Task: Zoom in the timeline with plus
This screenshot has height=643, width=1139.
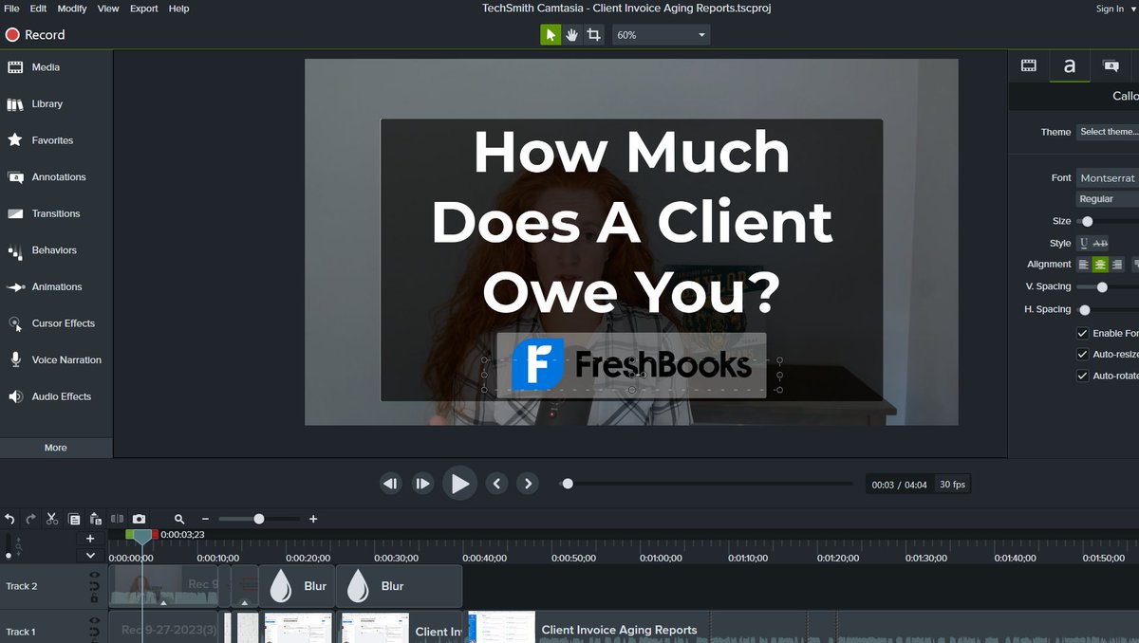Action: tap(313, 519)
